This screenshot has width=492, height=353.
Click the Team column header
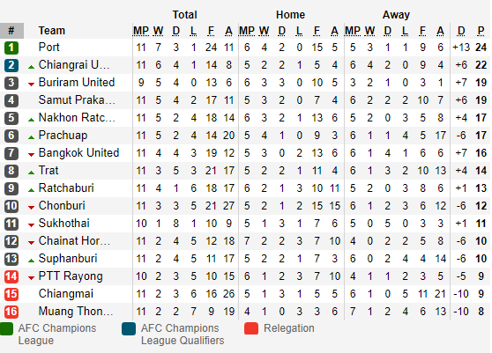52,31
